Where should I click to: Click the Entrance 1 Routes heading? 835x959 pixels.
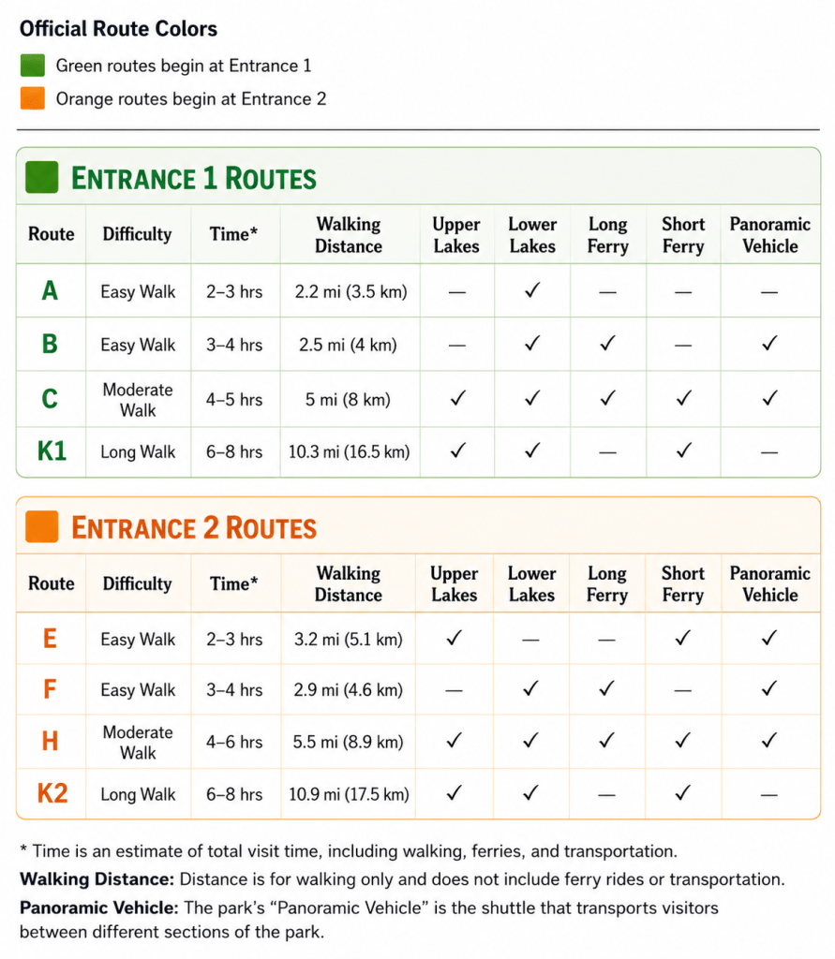(x=193, y=179)
